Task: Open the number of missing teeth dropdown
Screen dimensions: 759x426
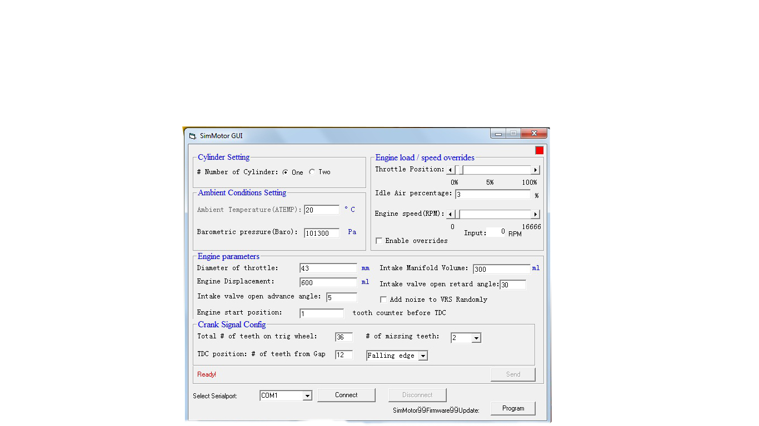Action: (476, 338)
